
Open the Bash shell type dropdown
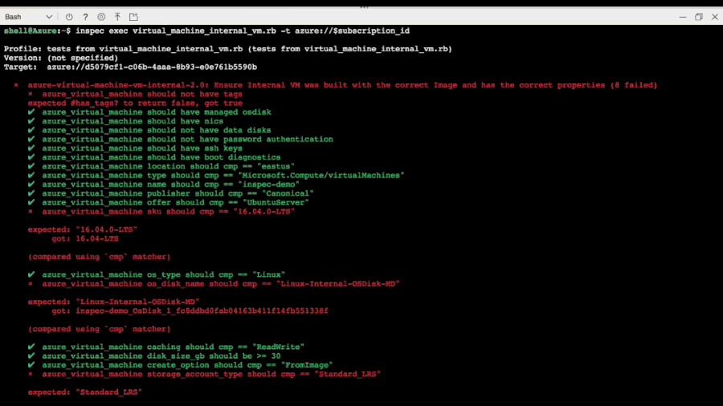[28, 17]
